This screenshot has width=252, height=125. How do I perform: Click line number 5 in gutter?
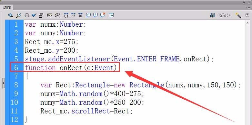click(x=16, y=59)
